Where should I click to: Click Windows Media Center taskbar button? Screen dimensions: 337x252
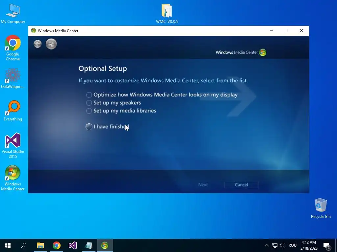[x=105, y=245]
